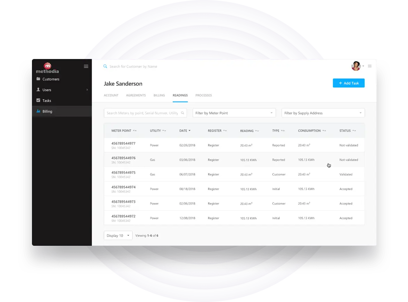Switch to the Agreements tab
This screenshot has height=302, width=408.
136,95
